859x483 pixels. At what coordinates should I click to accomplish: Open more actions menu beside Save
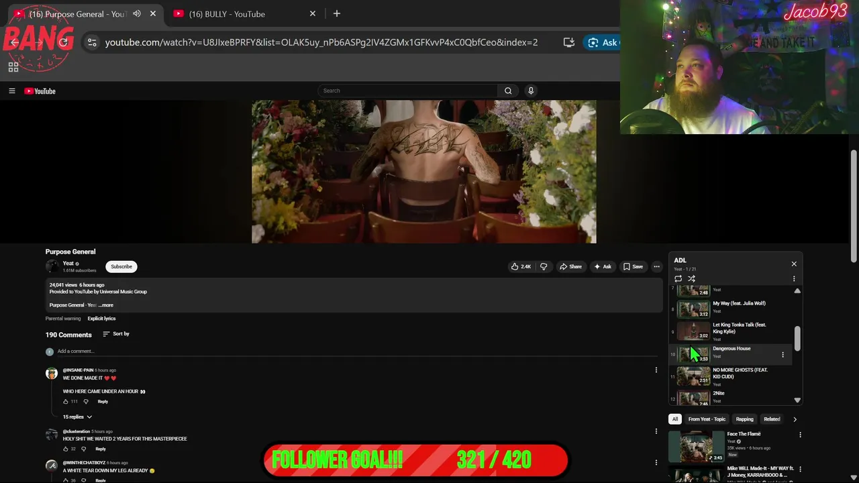click(656, 266)
